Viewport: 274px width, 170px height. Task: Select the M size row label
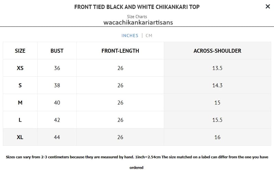coord(20,102)
